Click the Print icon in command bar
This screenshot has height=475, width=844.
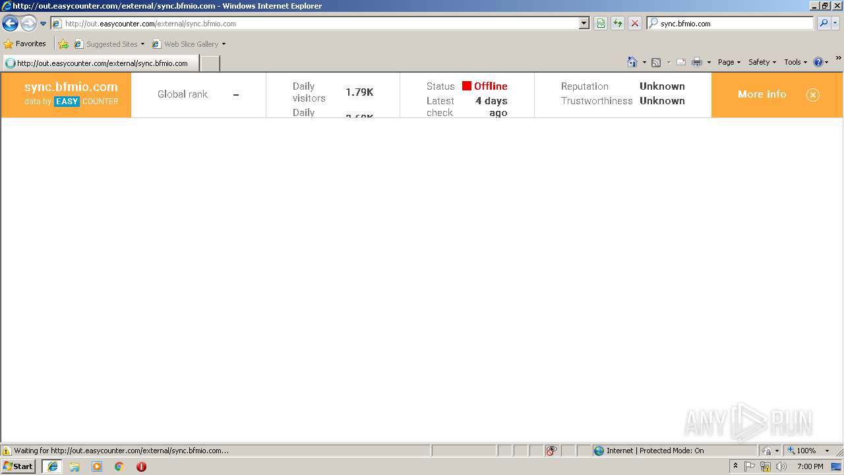coord(697,62)
